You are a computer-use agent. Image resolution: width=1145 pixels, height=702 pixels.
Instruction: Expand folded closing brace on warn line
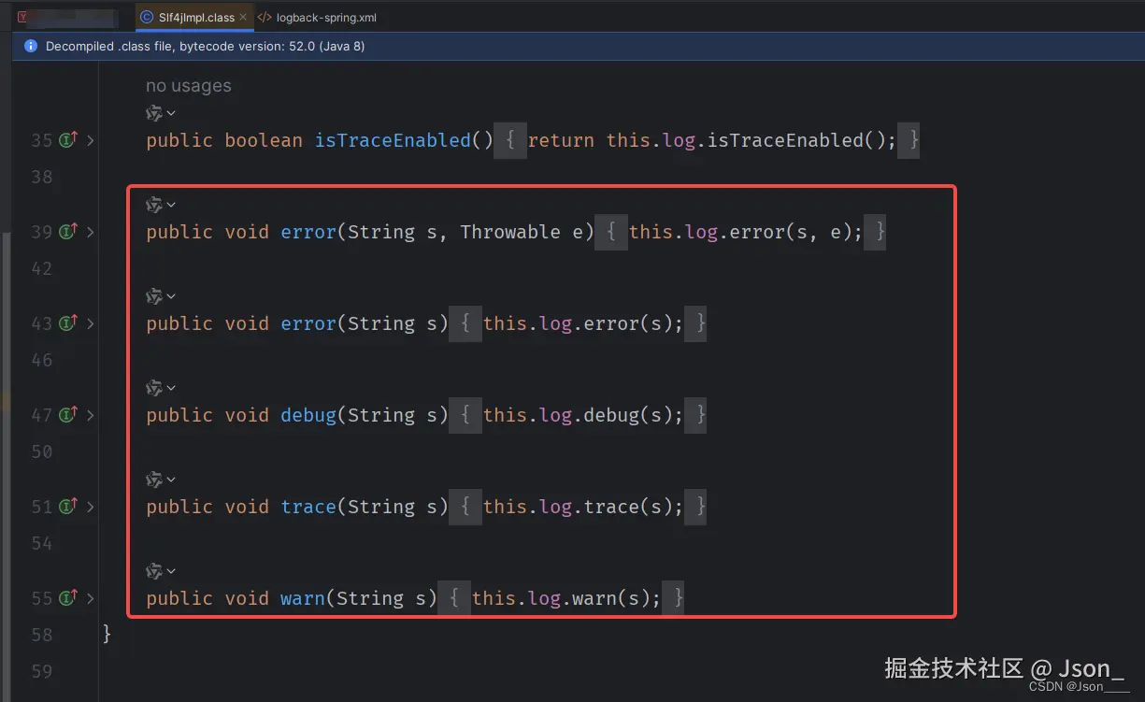[673, 598]
